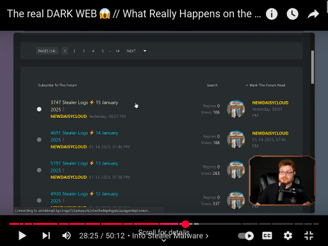
Task: Skip to next video
Action: pos(46,236)
